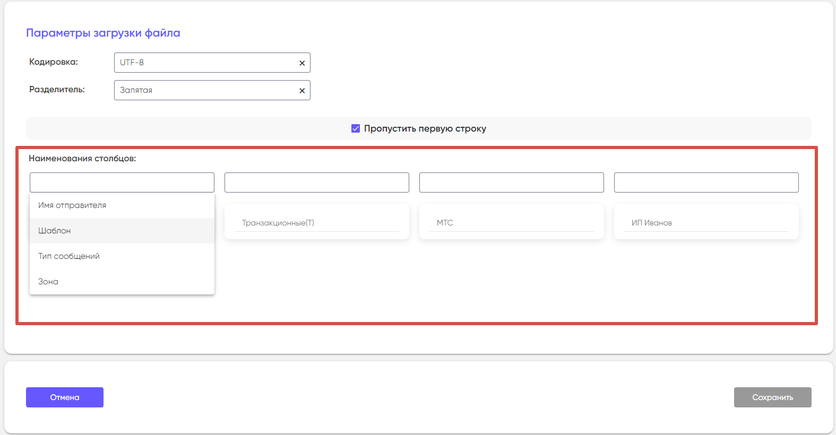Expand the second column name dropdown
Viewport: 836px width, 435px height.
pyautogui.click(x=316, y=182)
